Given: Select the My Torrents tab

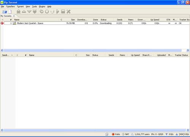Looking at the screenshot, I should (x=6, y=16).
